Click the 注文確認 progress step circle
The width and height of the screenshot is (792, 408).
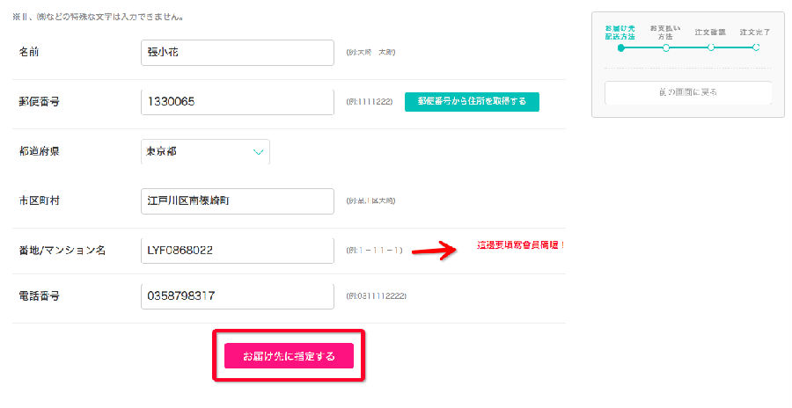tap(711, 47)
